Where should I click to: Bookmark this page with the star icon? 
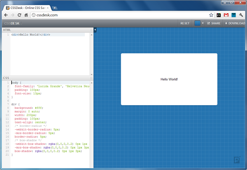click(x=211, y=15)
